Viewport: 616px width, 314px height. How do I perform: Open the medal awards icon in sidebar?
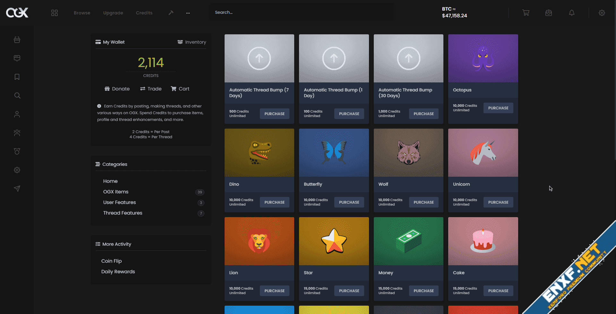point(17,151)
